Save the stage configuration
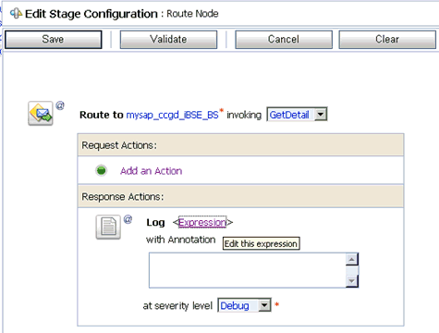This screenshot has width=439, height=333. tap(54, 40)
